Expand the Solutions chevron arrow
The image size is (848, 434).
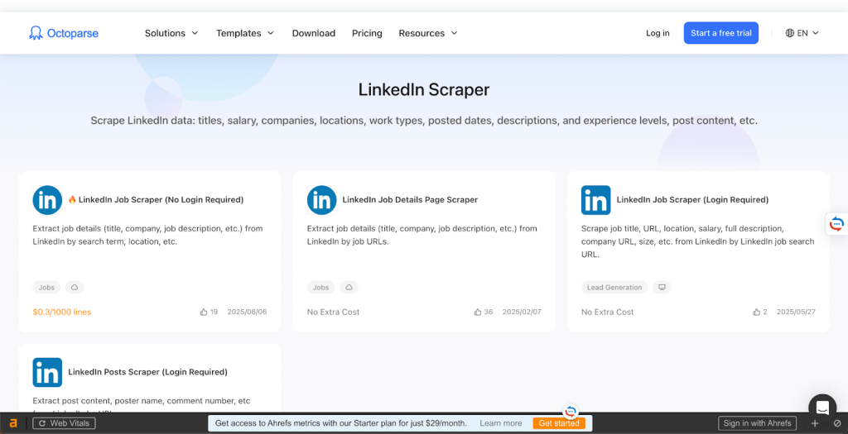195,33
